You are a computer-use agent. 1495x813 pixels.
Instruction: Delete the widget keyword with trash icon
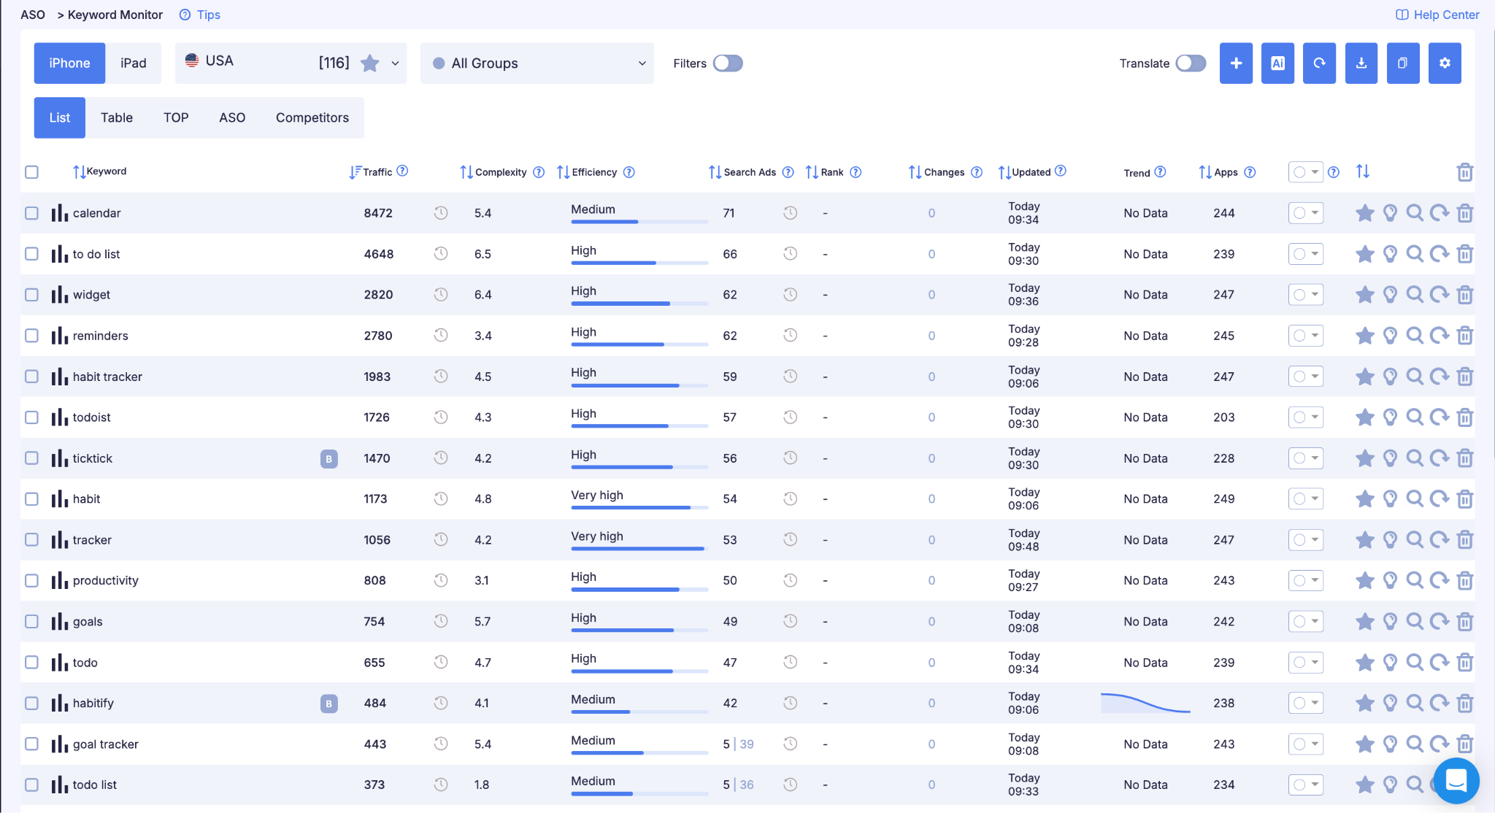tap(1464, 295)
